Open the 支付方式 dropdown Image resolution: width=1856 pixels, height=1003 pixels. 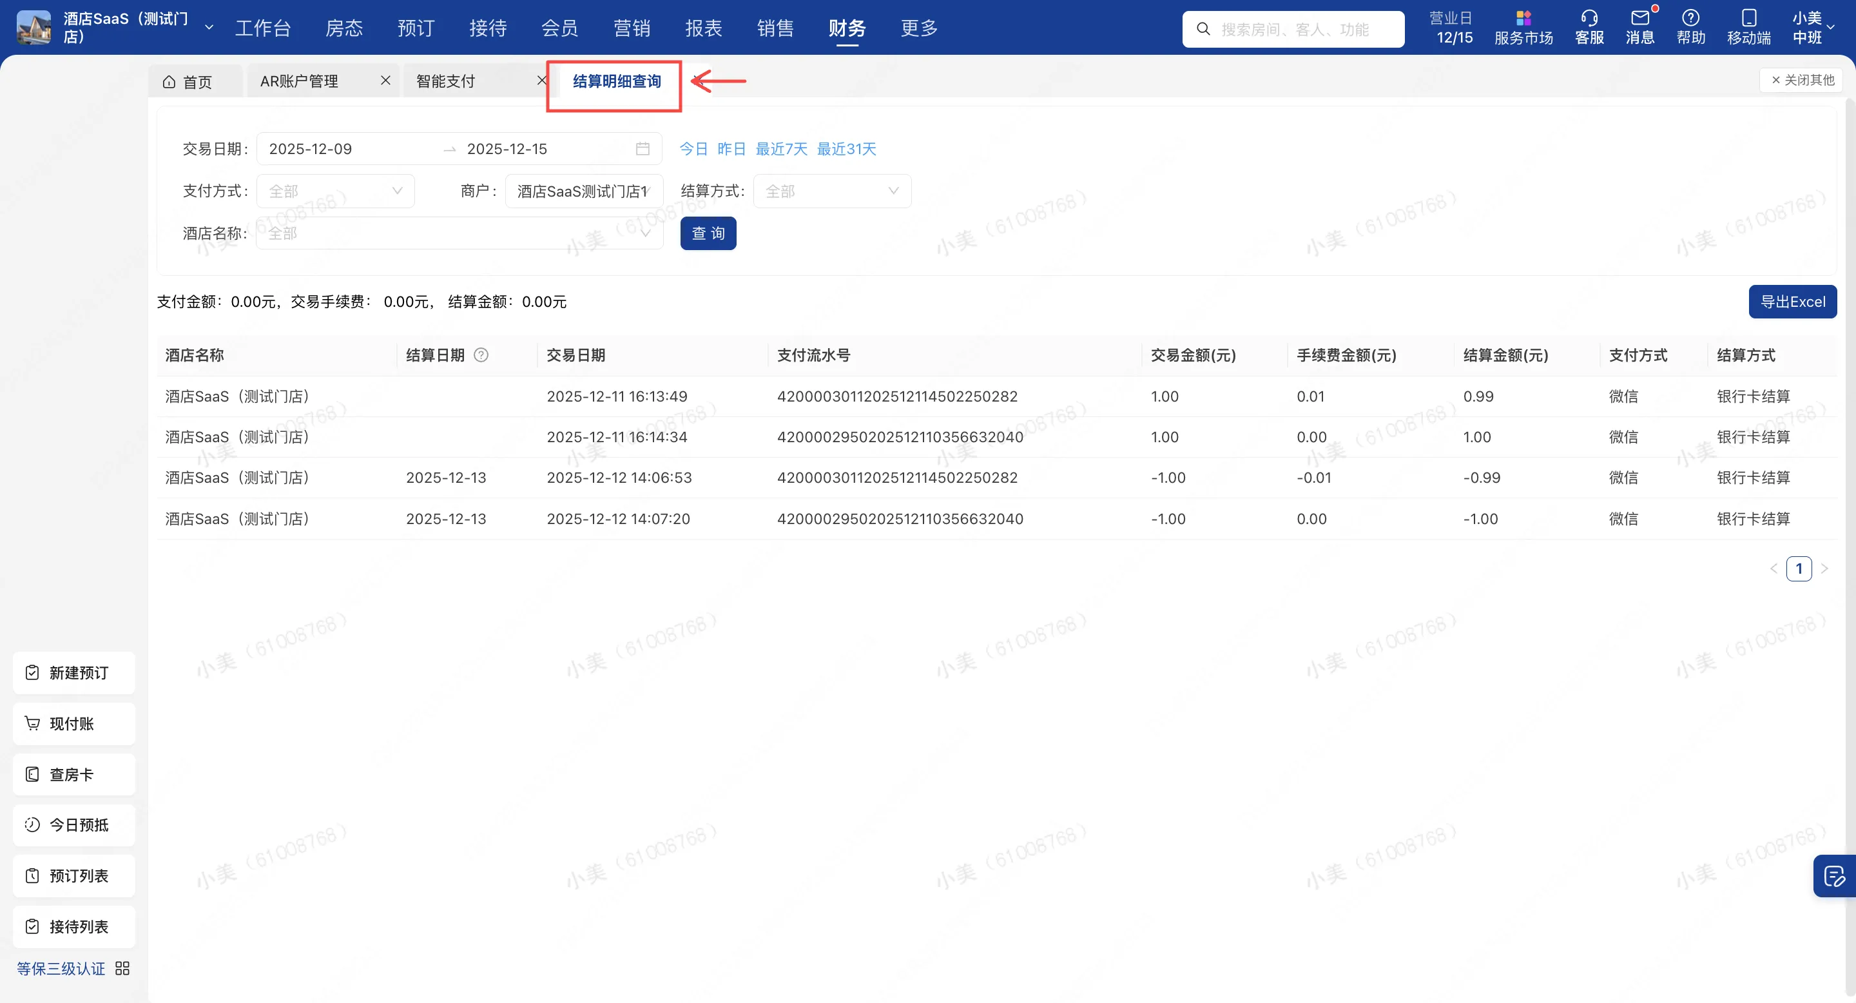335,190
